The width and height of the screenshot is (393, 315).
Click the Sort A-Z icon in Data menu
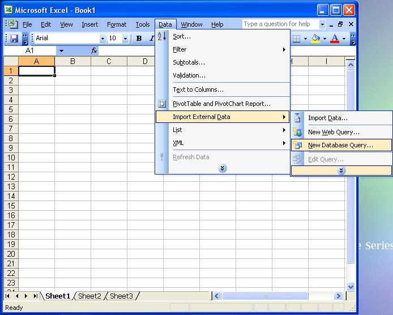[161, 36]
